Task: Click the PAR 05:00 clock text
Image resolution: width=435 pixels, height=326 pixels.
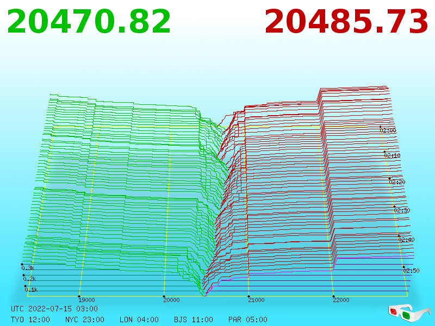Action: [248, 319]
